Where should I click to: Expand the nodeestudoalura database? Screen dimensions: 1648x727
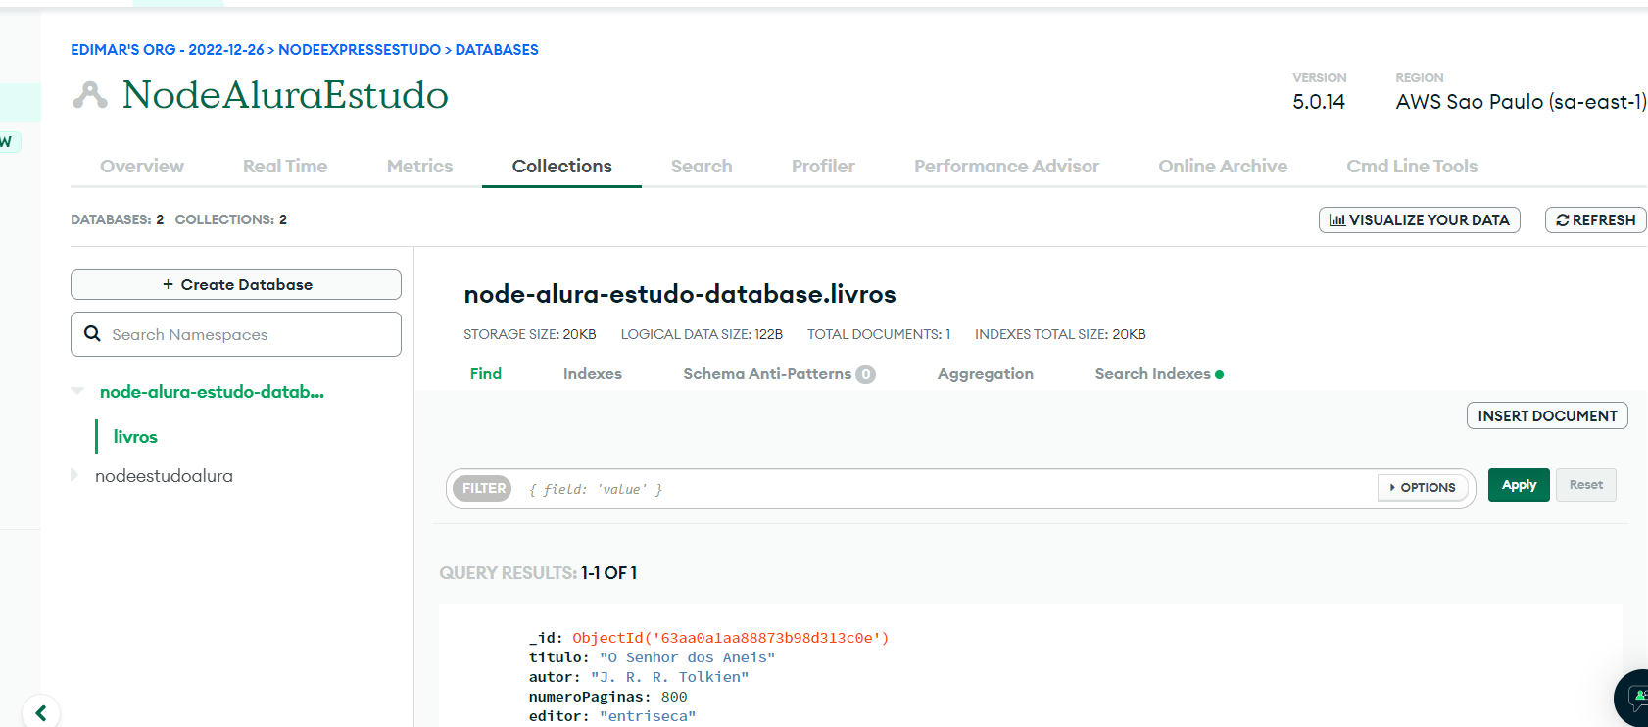(x=74, y=475)
